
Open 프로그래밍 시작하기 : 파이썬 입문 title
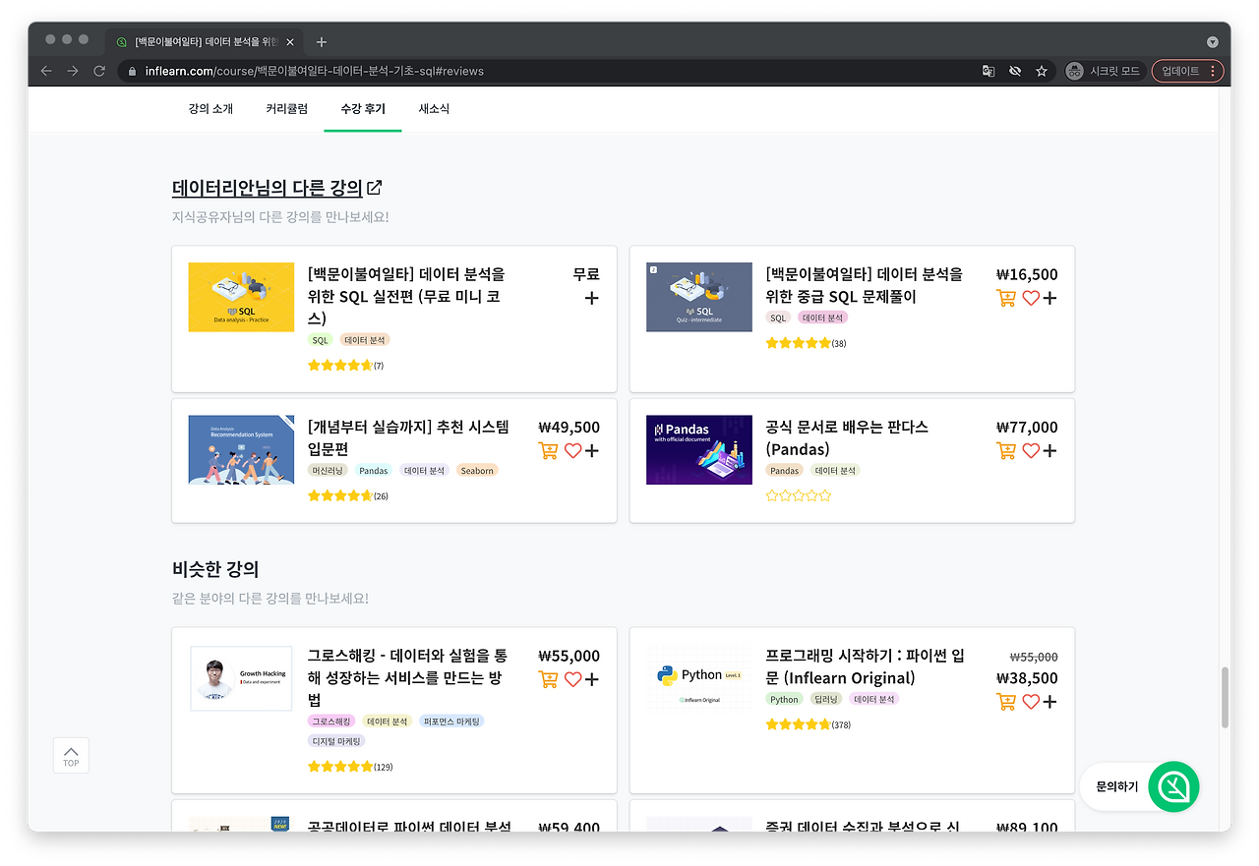point(865,666)
